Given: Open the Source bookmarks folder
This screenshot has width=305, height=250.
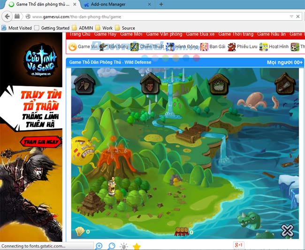Looking at the screenshot, I should (x=125, y=28).
